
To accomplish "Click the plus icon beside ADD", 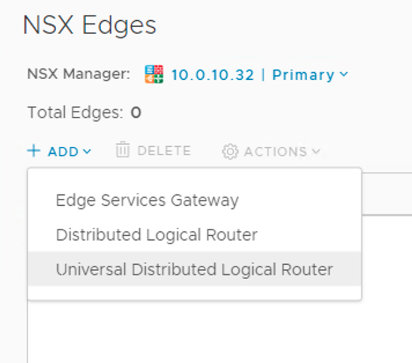I will tap(34, 151).
